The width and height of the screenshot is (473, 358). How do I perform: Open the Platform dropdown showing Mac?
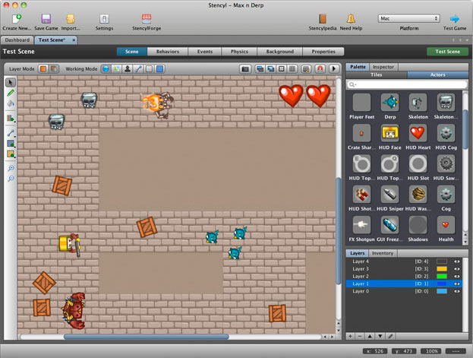[408, 18]
